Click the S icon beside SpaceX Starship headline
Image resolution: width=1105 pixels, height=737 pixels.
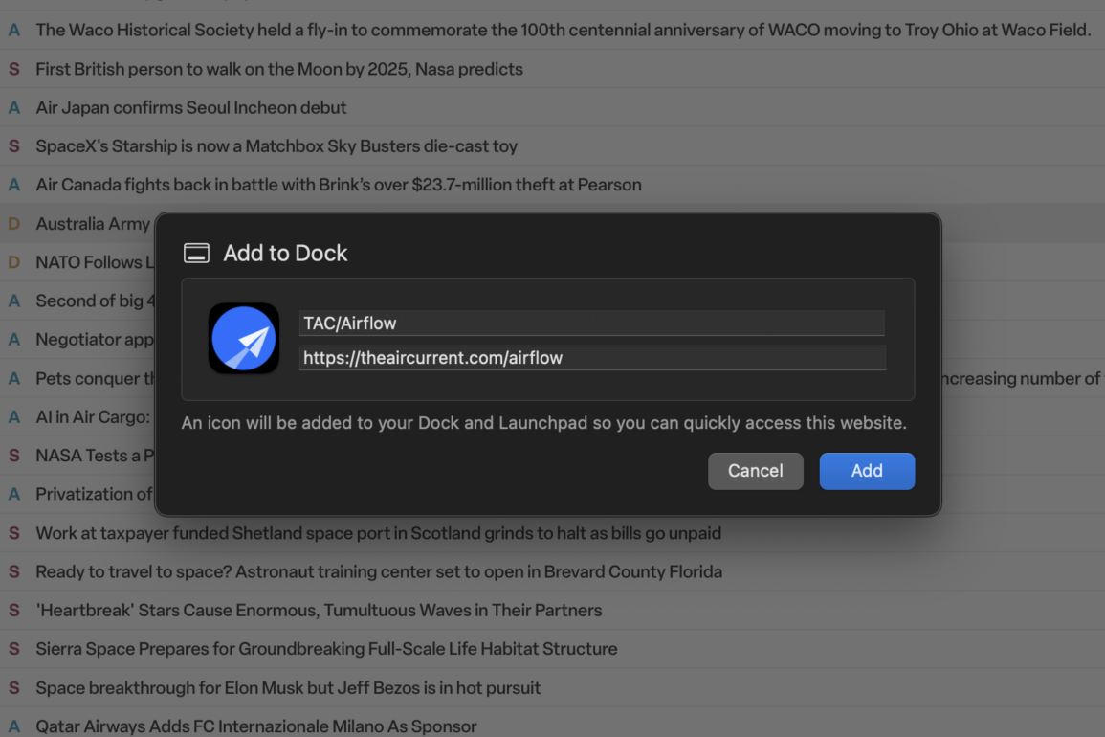point(14,146)
